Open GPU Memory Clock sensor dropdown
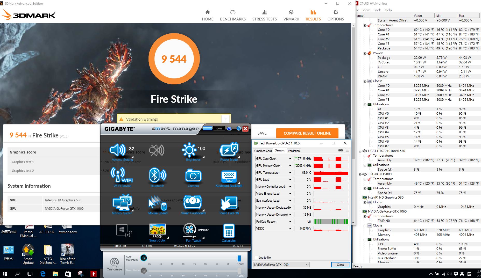The height and width of the screenshot is (278, 481). [x=290, y=166]
